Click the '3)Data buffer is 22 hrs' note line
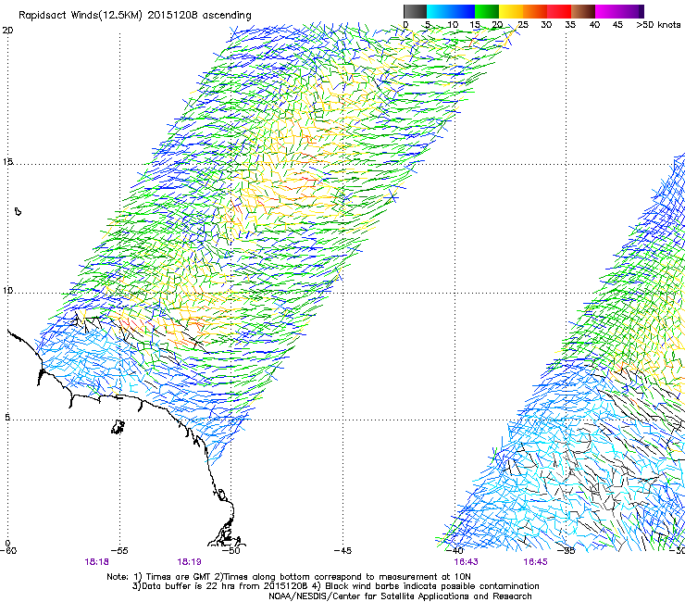 [x=335, y=586]
